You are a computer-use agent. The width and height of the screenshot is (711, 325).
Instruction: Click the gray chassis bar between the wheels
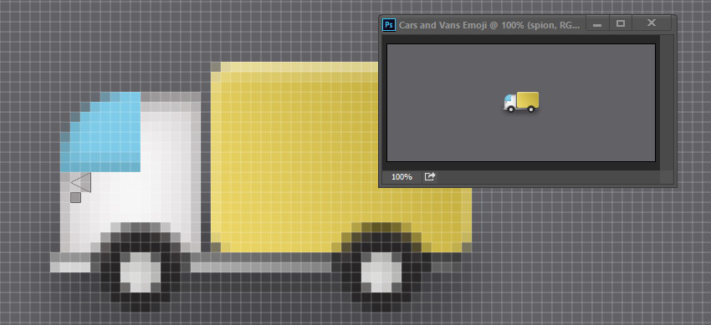click(261, 262)
